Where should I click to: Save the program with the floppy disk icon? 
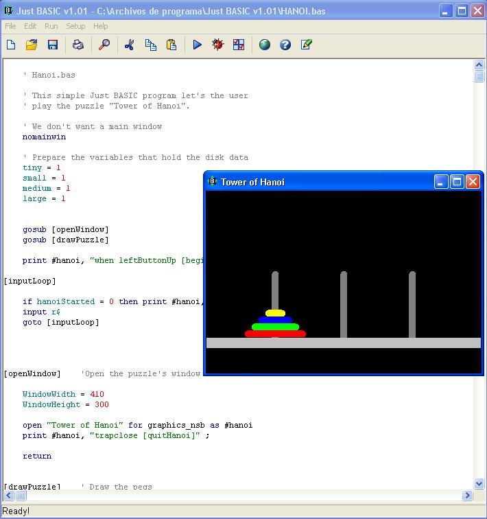click(53, 45)
